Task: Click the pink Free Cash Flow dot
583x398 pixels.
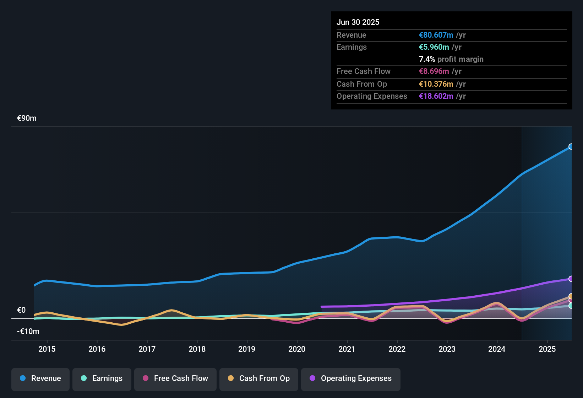Action: click(145, 378)
